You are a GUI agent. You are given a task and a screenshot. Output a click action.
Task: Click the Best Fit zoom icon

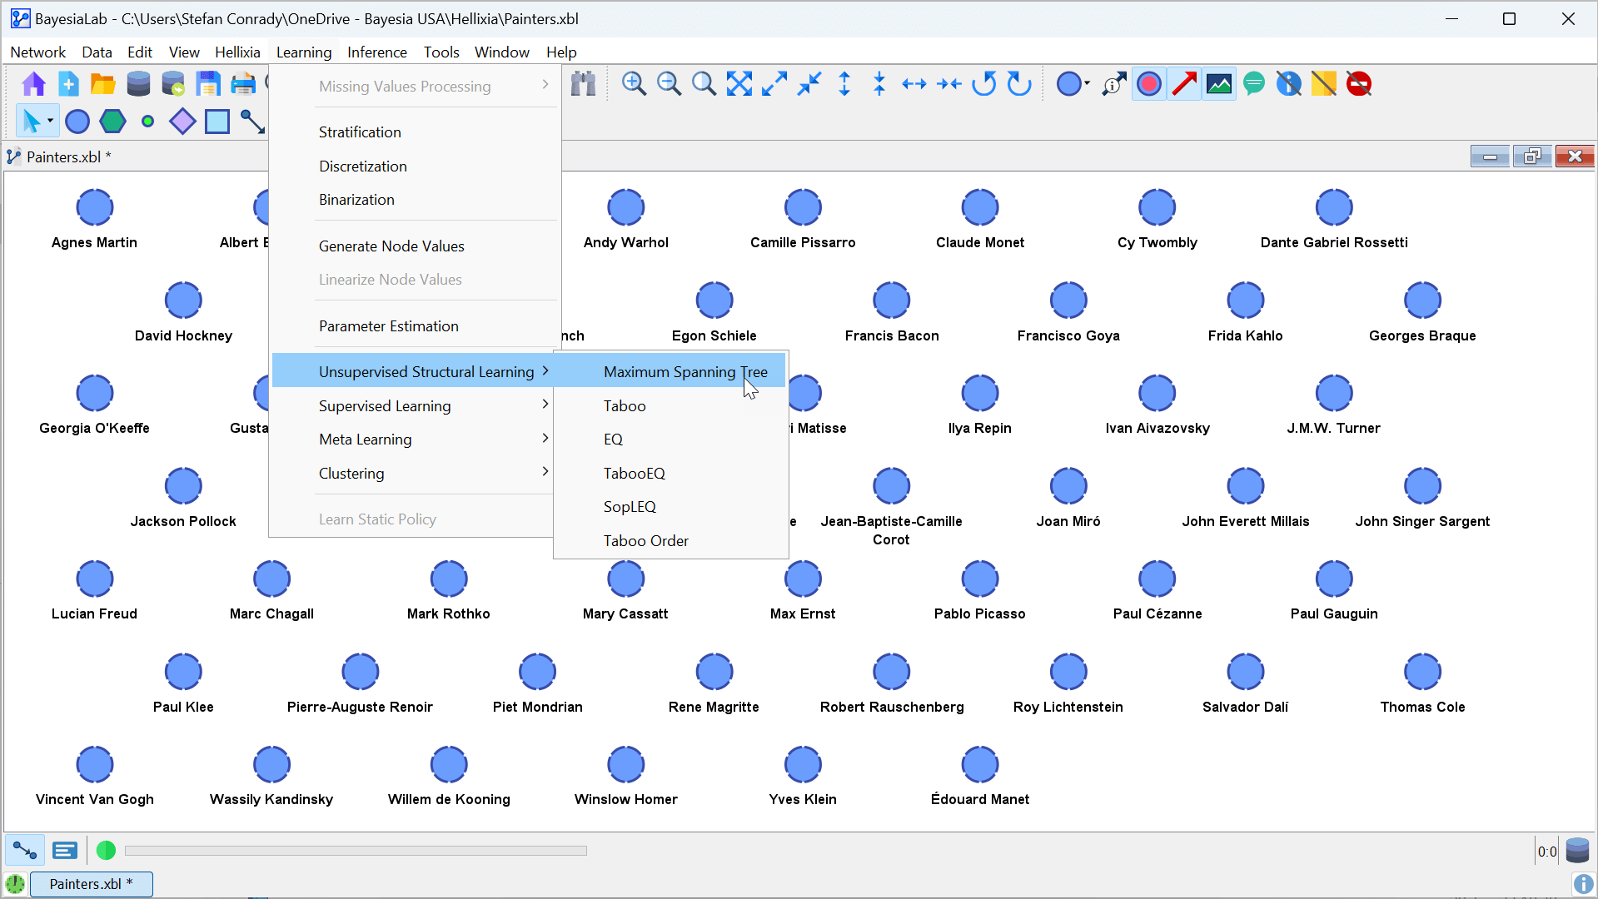739,84
